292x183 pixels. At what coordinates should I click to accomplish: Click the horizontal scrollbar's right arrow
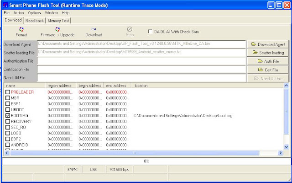point(280,153)
